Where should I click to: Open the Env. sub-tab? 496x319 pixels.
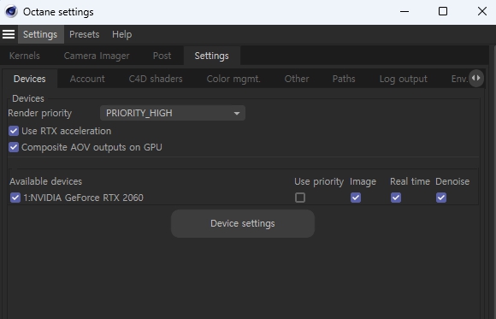(459, 79)
